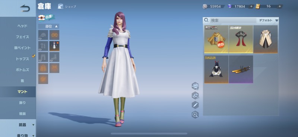Tap the golden ticket currency icon
This screenshot has width=298, height=137.
pyautogui.click(x=257, y=6)
